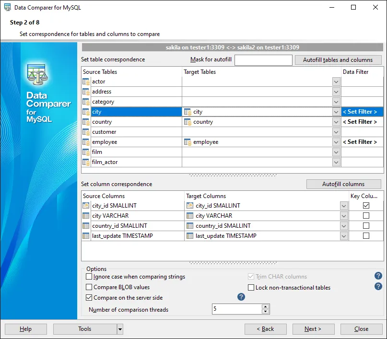Click target last_update TIMESTAMP column icon
The image size is (387, 339).
pyautogui.click(x=190, y=236)
